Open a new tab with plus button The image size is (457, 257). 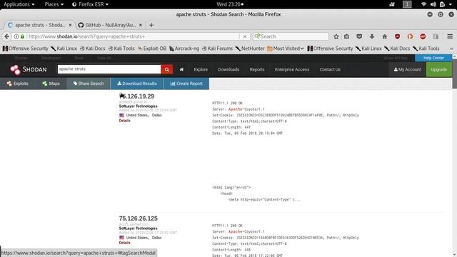pyautogui.click(x=151, y=25)
